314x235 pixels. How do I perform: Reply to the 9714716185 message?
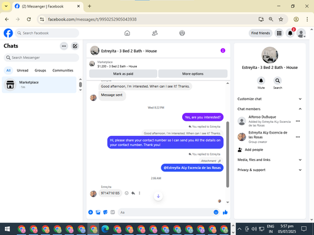[x=133, y=193]
